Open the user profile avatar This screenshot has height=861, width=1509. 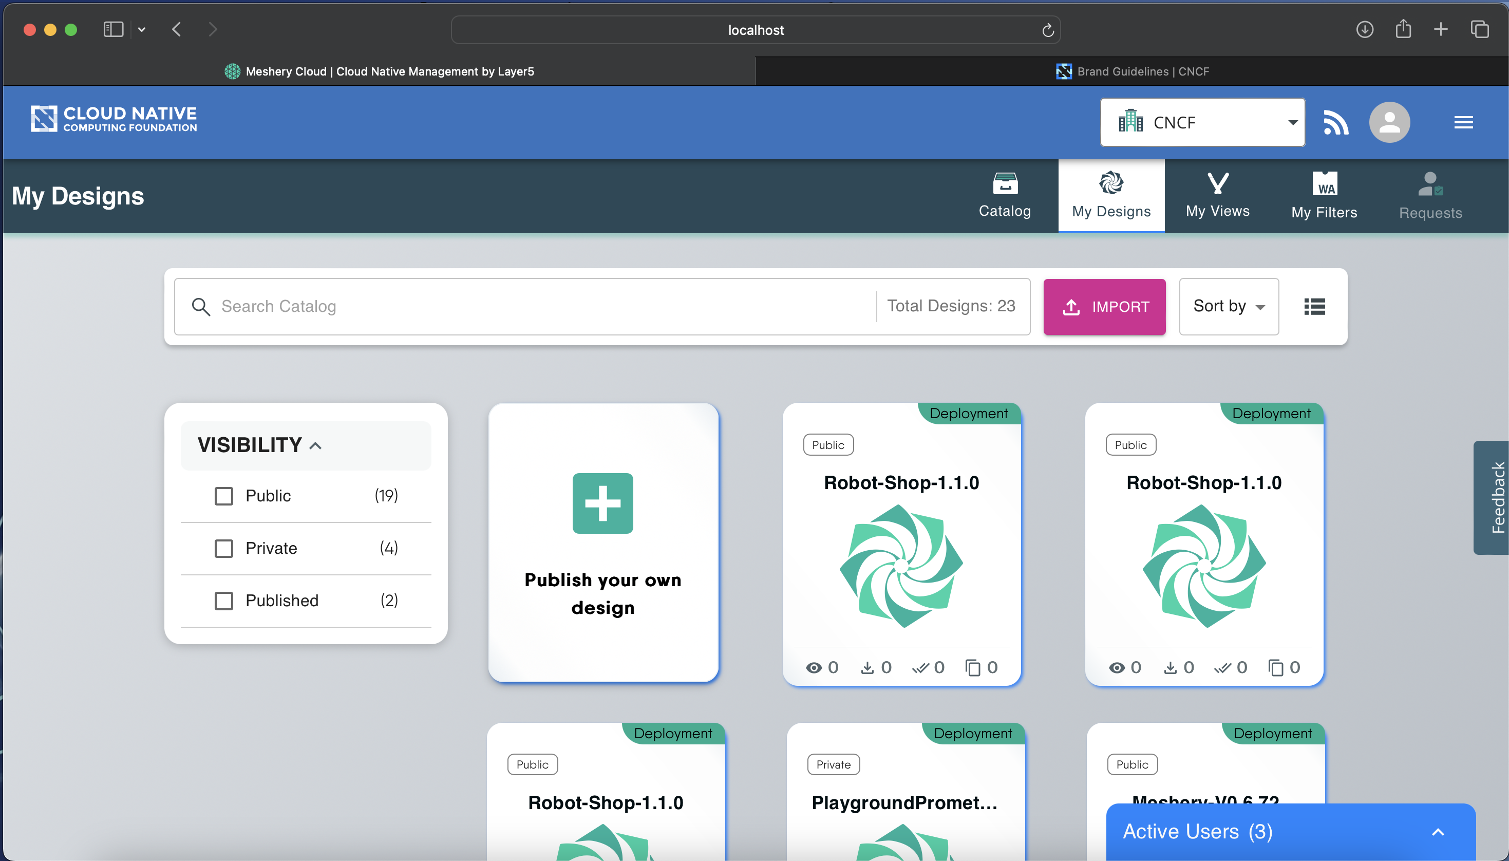click(x=1388, y=122)
